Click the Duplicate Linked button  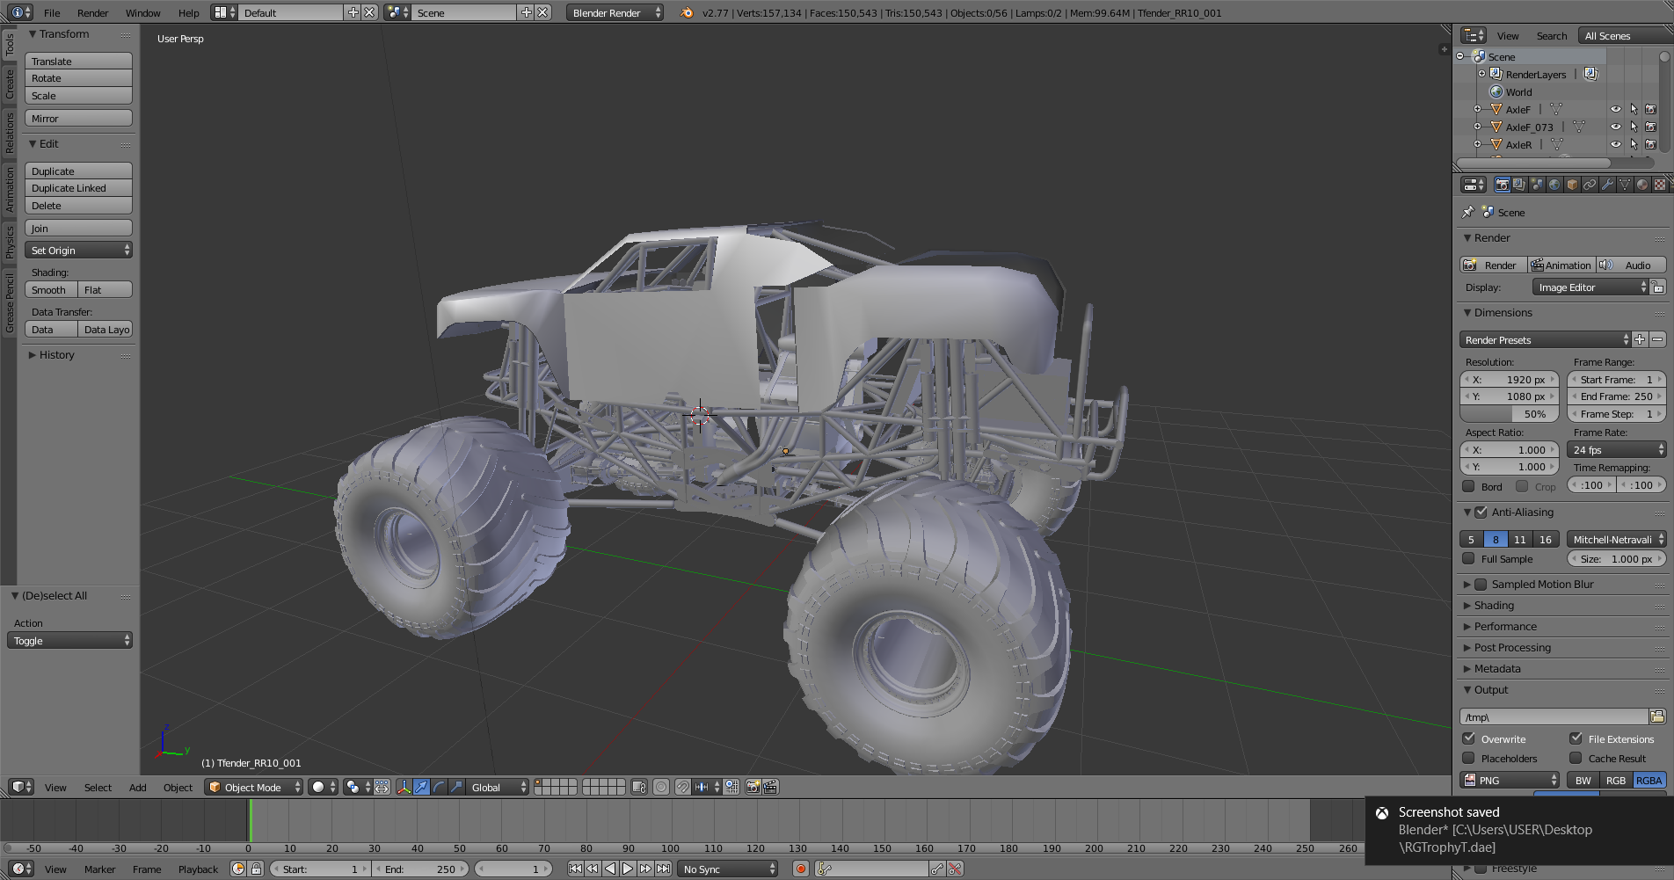coord(78,188)
